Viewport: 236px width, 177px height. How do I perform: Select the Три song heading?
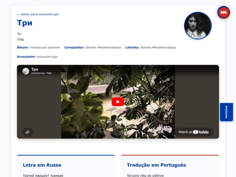24,23
